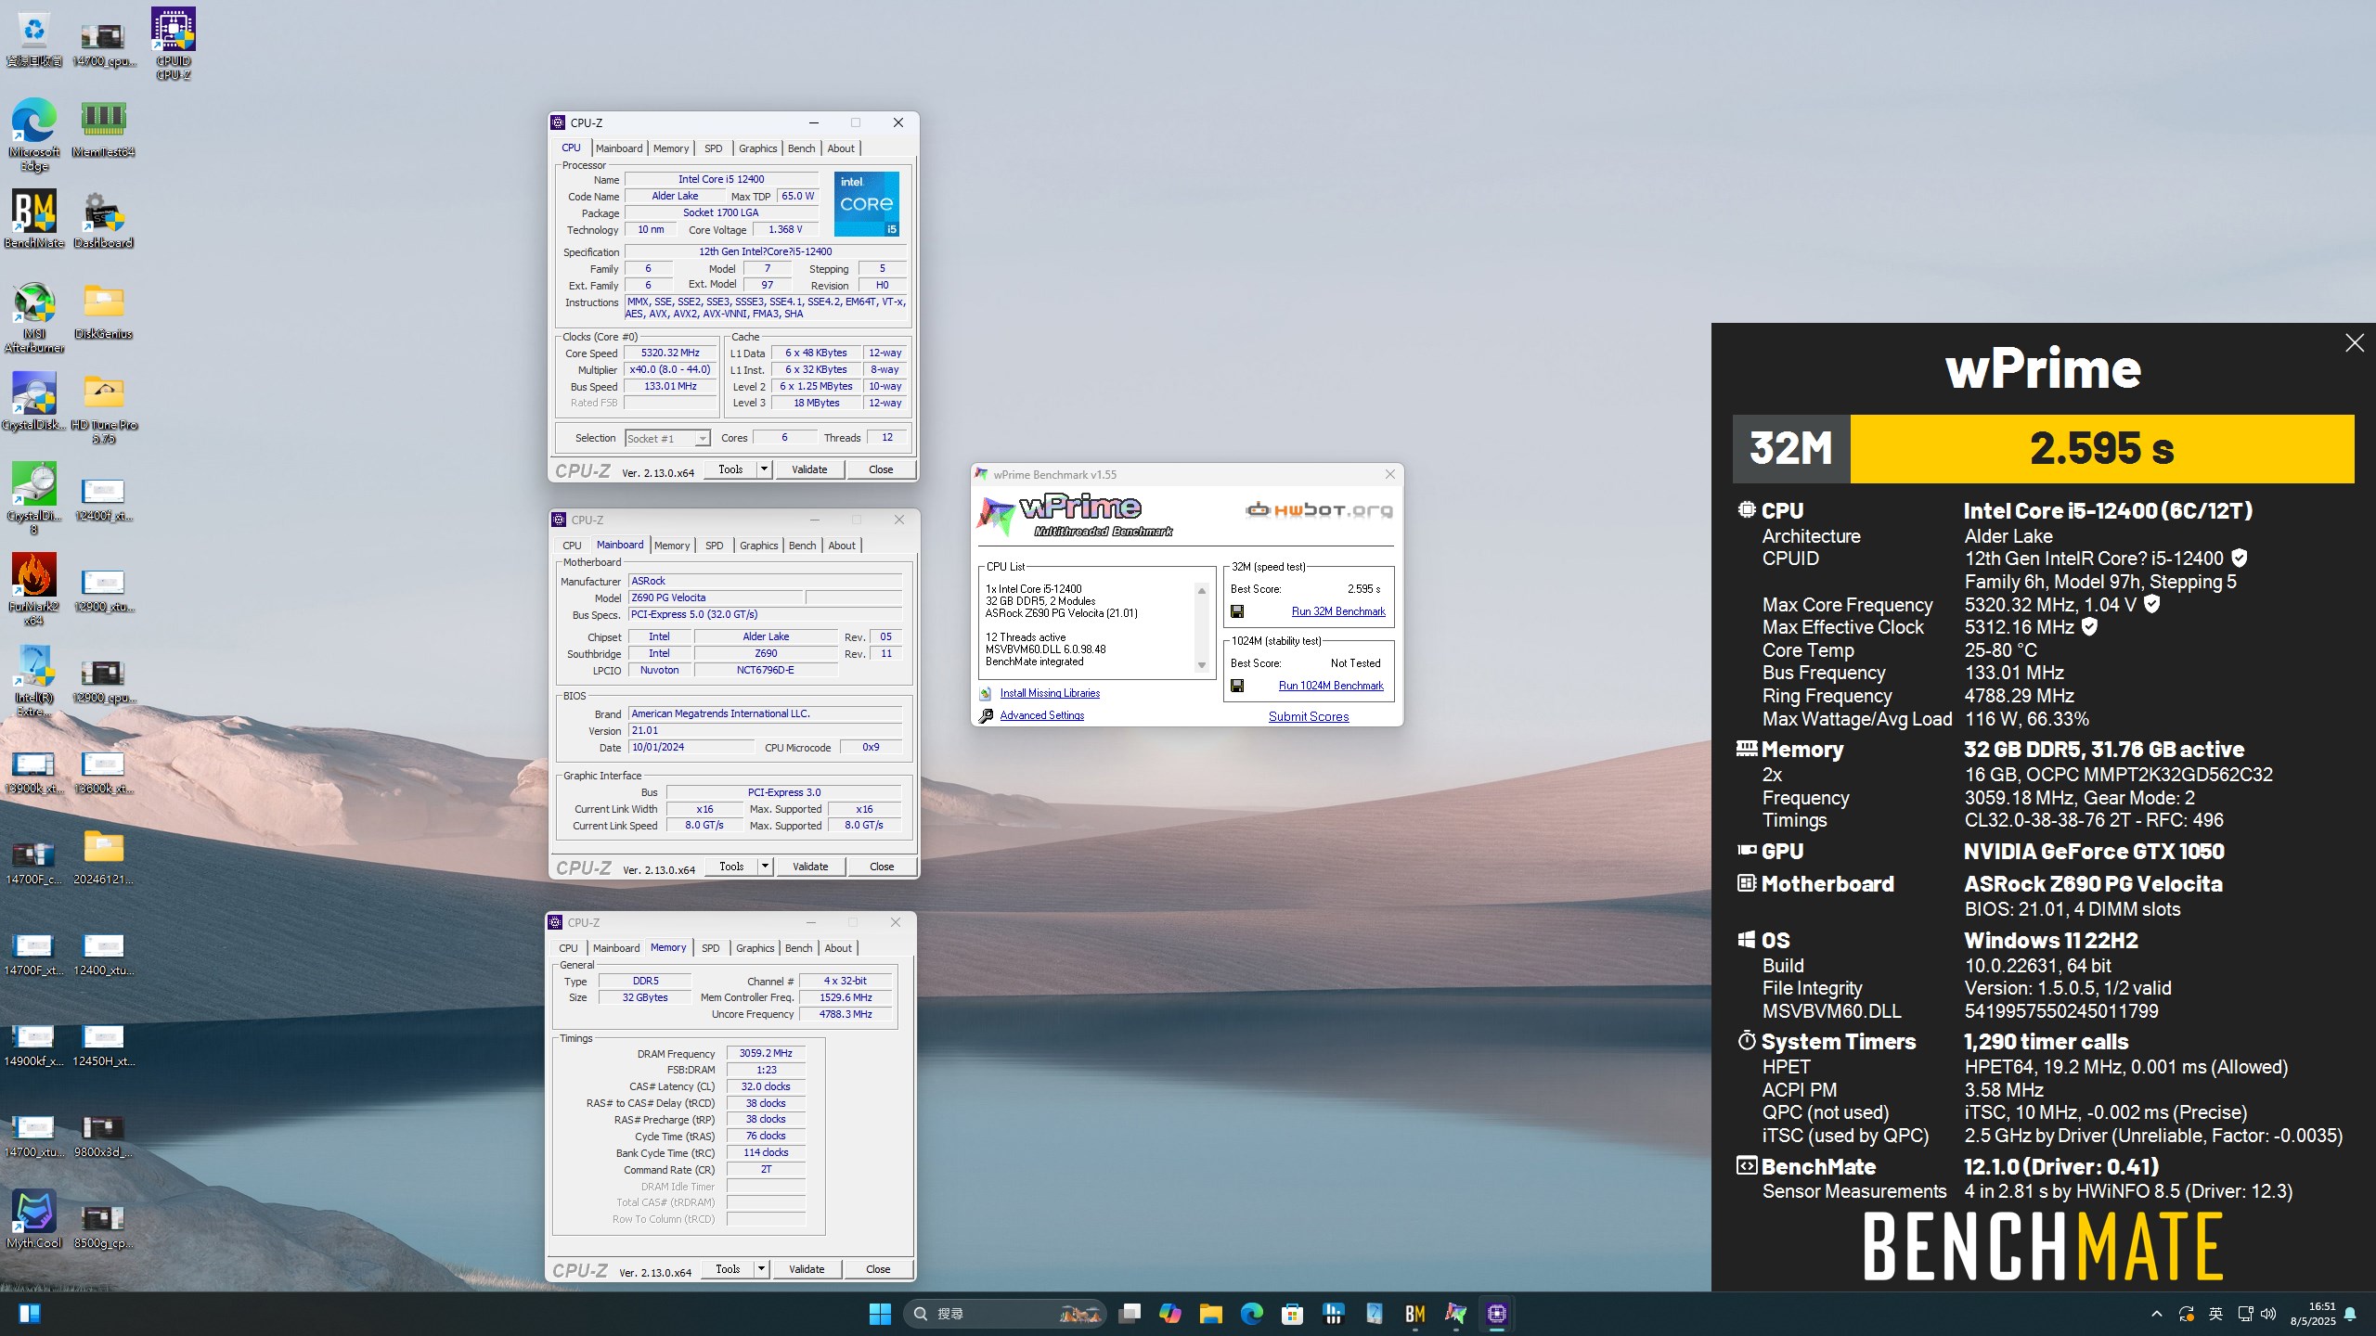The width and height of the screenshot is (2376, 1336).
Task: Switch to Mainboard tab in top CPU-Z window
Action: 619,148
